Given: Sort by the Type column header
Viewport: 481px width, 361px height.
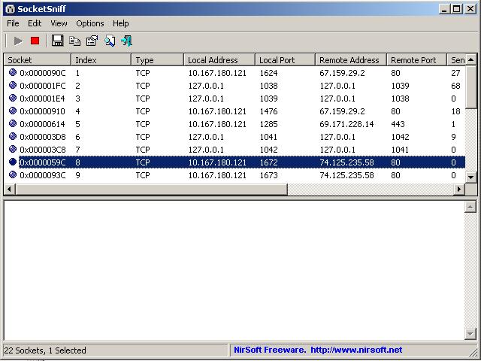Looking at the screenshot, I should (157, 60).
